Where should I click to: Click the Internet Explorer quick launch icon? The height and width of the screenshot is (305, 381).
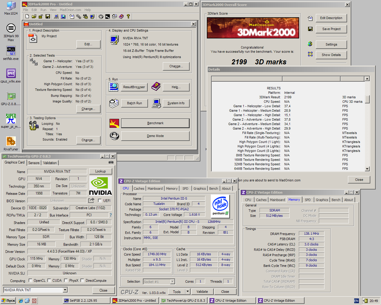coord(21,301)
